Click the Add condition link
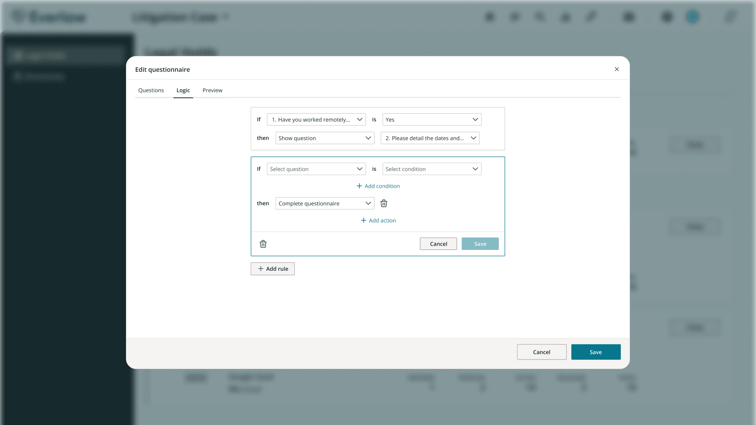 pyautogui.click(x=378, y=186)
